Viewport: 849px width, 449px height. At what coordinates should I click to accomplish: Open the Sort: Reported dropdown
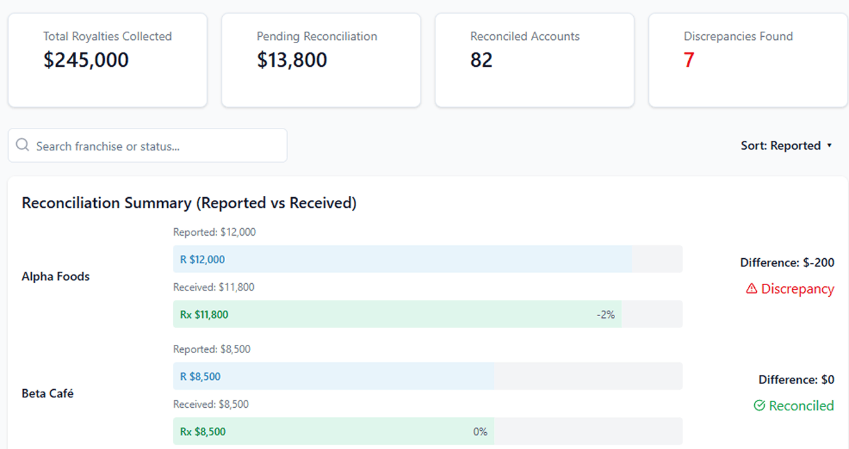780,145
